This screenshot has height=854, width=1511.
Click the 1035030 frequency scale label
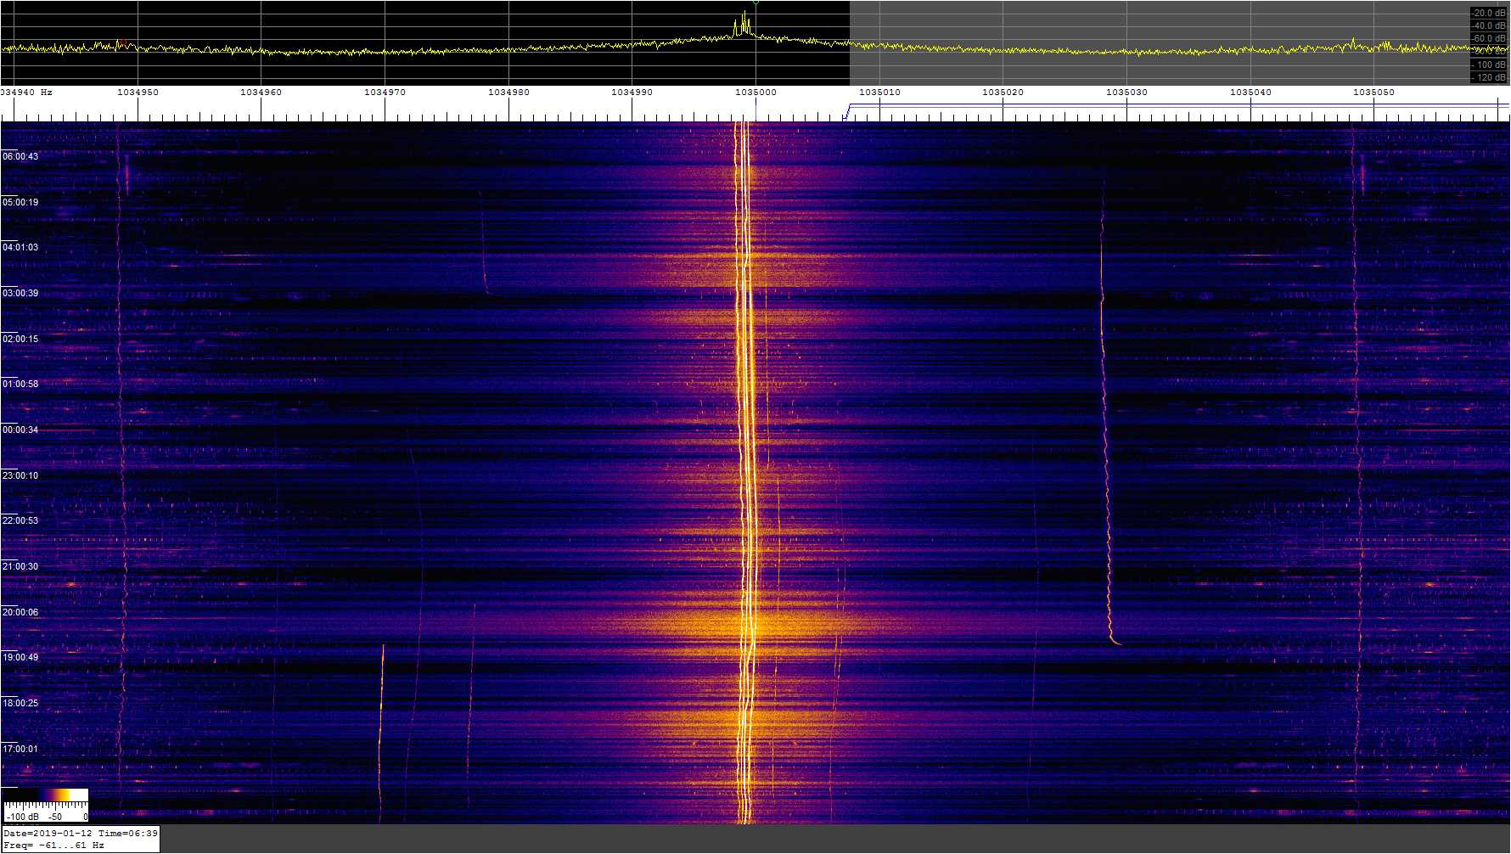pos(1126,92)
